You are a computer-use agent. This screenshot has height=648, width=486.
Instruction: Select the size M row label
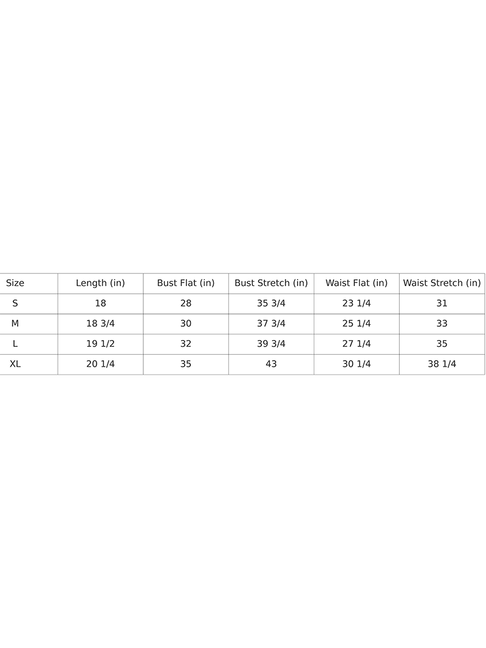click(15, 324)
